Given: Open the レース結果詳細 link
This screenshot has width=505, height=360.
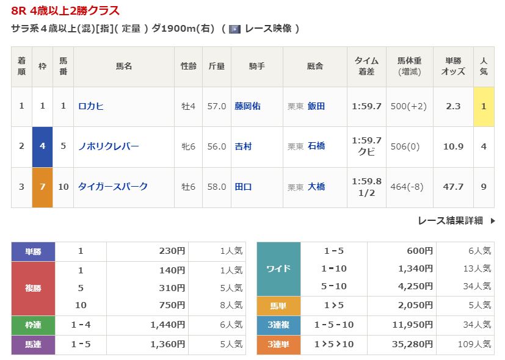Looking at the screenshot, I should [x=450, y=221].
